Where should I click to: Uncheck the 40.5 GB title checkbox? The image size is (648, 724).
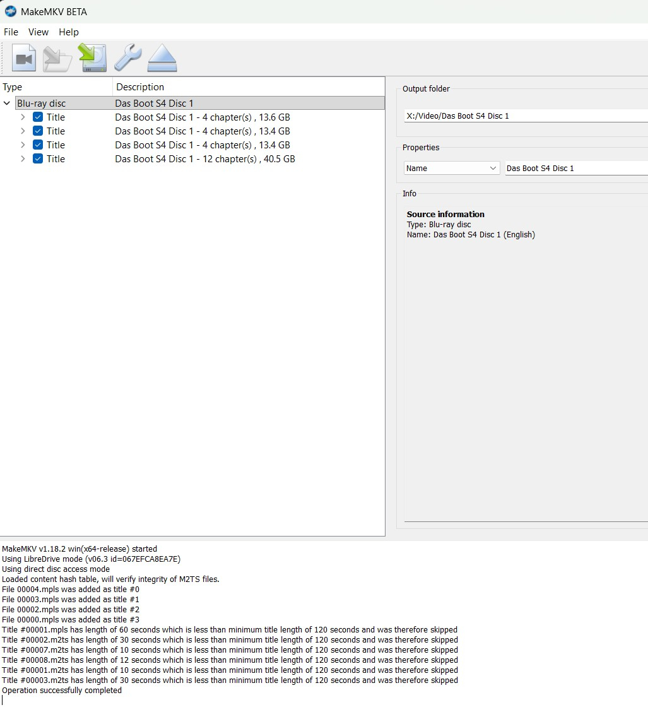38,159
